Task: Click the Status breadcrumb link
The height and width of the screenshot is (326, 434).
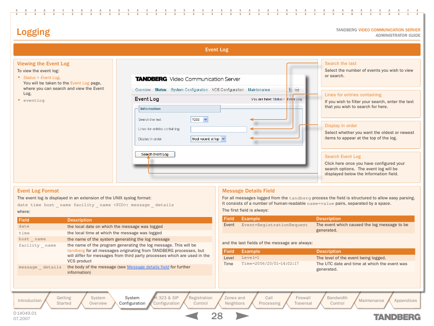Action: (x=278, y=99)
